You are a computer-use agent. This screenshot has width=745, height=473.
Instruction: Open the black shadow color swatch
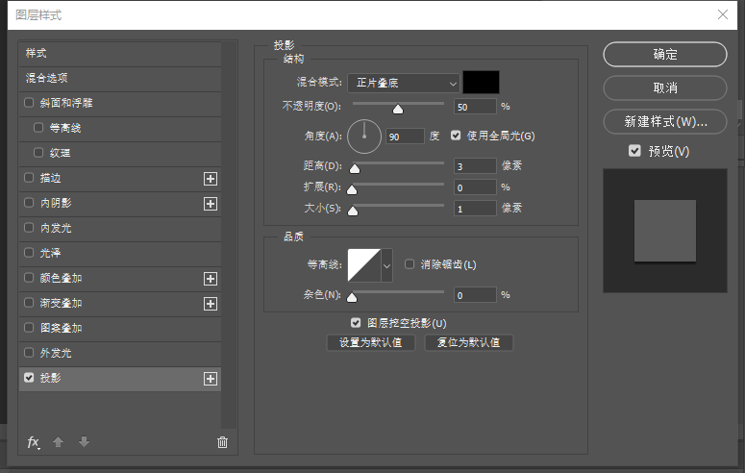click(481, 83)
